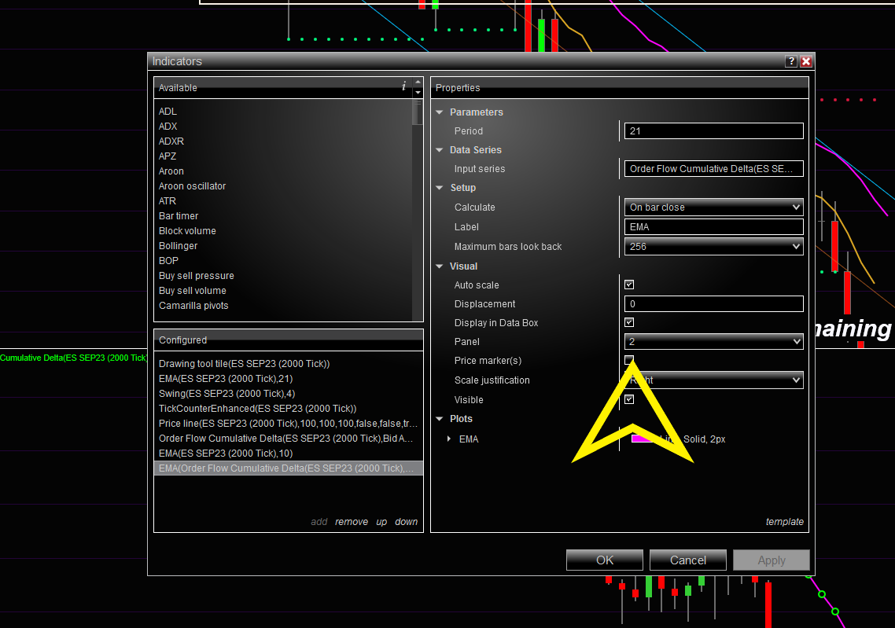This screenshot has height=628, width=895.
Task: Select Buy sell volume indicator
Action: point(193,290)
